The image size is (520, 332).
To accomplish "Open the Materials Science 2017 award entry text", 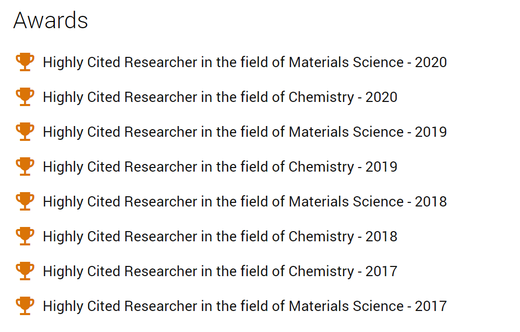I will [x=245, y=306].
